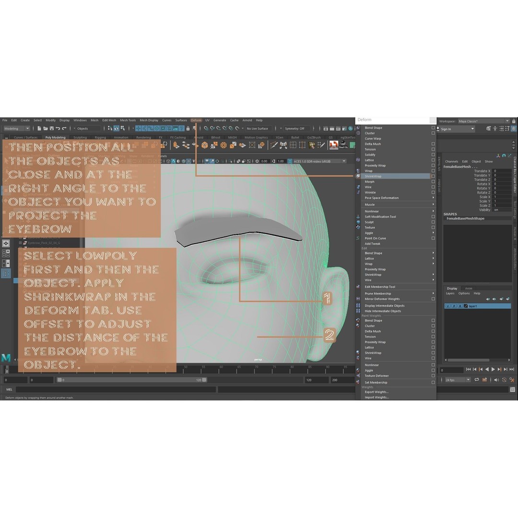Open the Maya Classic workspace dropdown
The width and height of the screenshot is (518, 518).
pyautogui.click(x=484, y=121)
